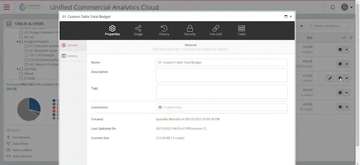Click the storage usage pie chart

pos(29,109)
